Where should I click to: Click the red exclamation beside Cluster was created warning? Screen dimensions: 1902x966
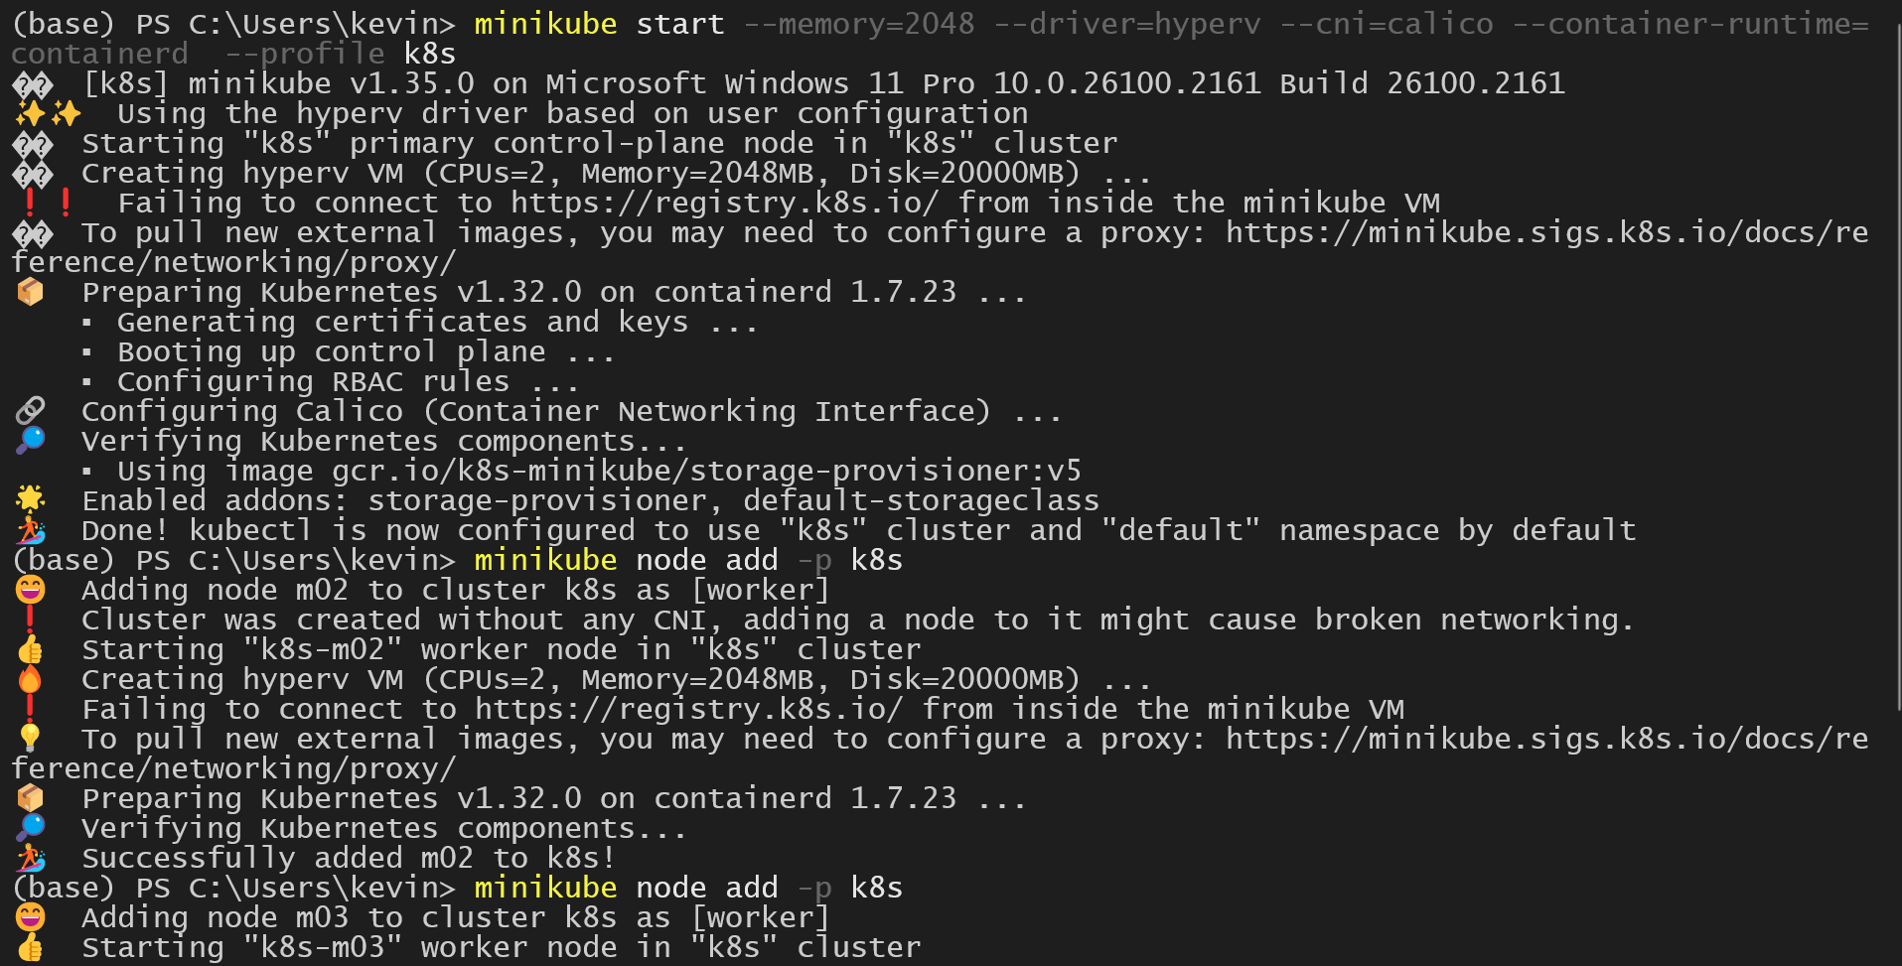coord(30,620)
